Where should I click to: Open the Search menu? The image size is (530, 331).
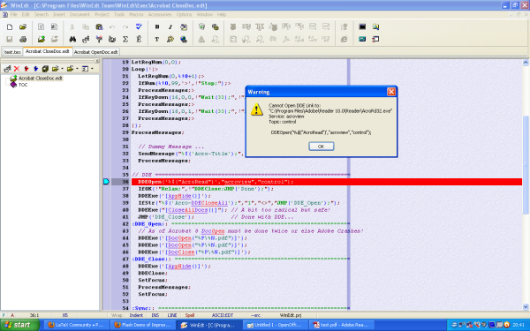click(x=42, y=14)
